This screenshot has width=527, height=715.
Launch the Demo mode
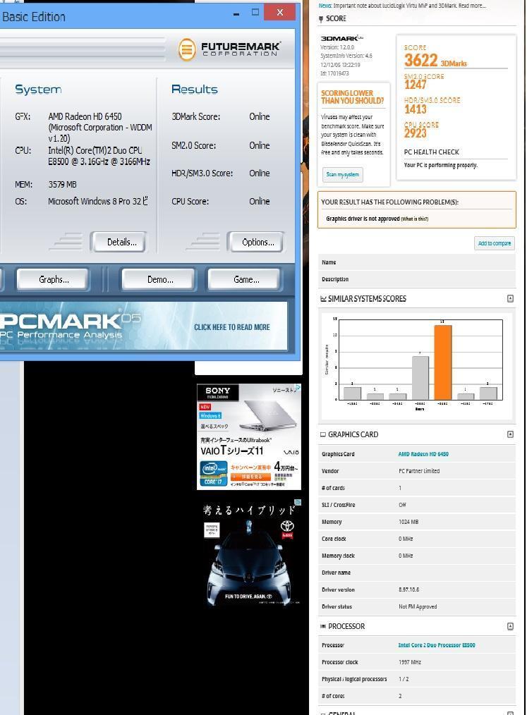[x=159, y=279]
